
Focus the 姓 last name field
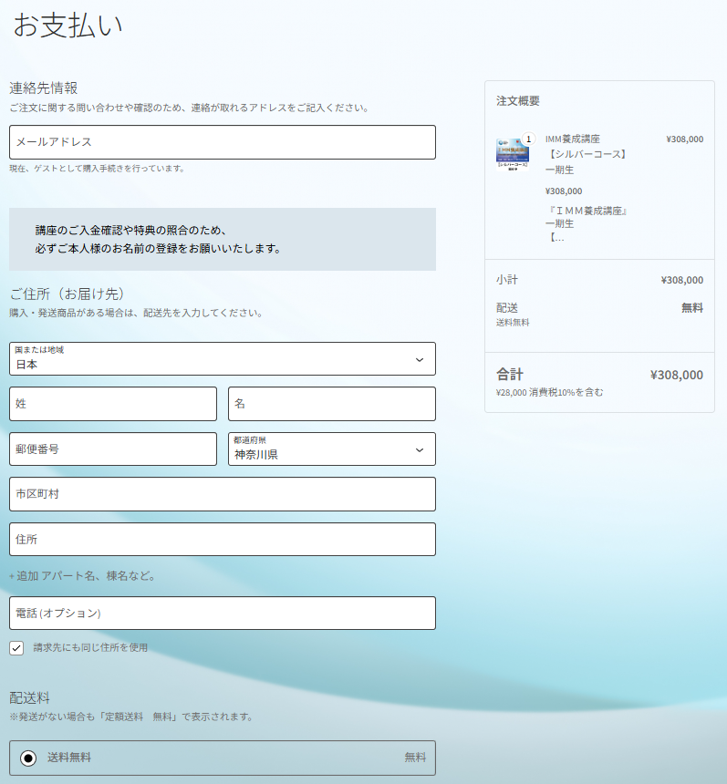113,404
